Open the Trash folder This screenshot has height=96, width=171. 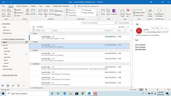6,54
